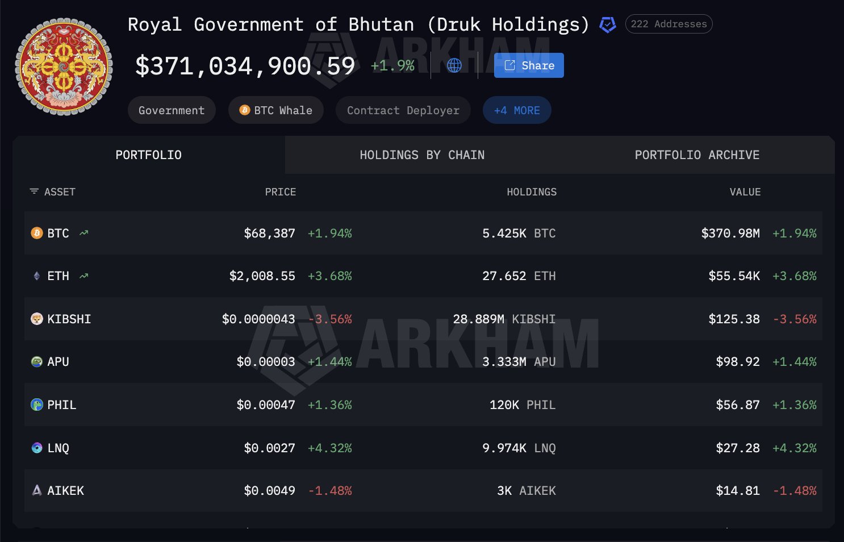Sort by the VALUE column header
The height and width of the screenshot is (542, 844).
(x=745, y=192)
